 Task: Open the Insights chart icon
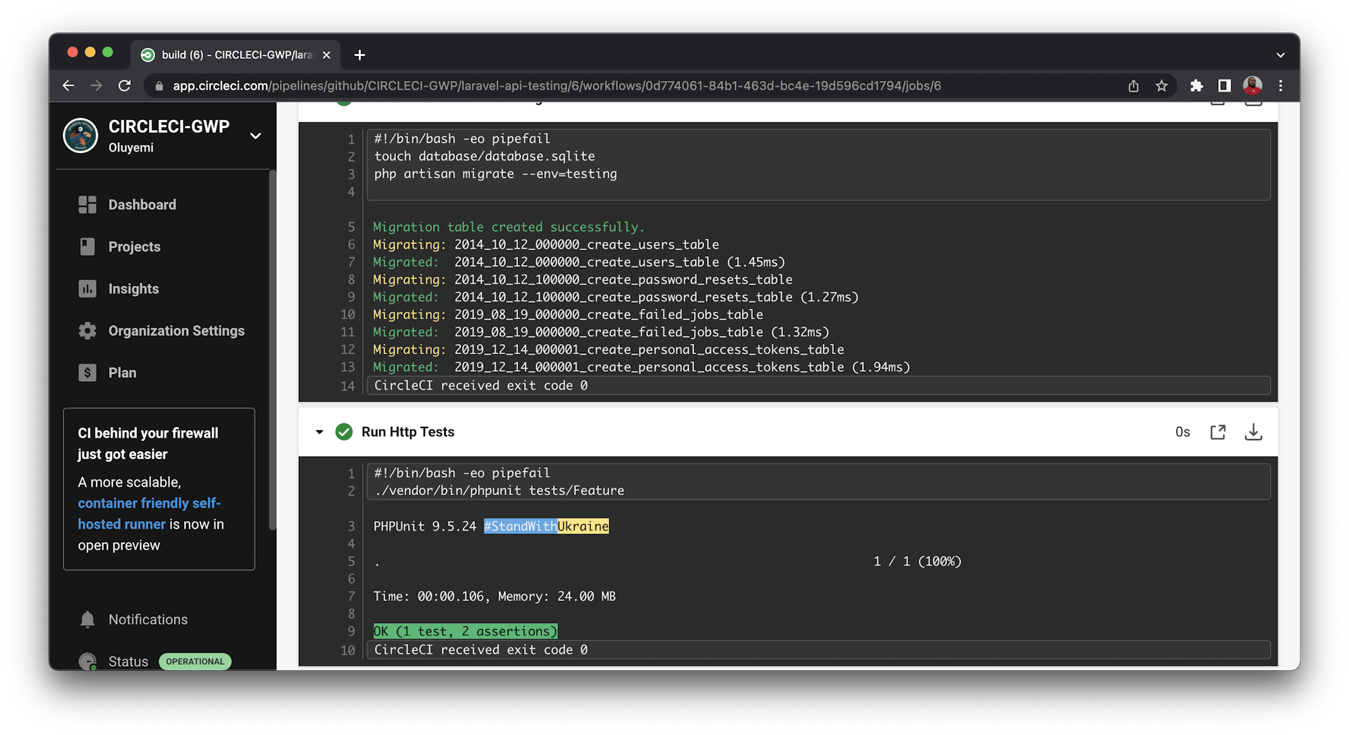click(88, 289)
